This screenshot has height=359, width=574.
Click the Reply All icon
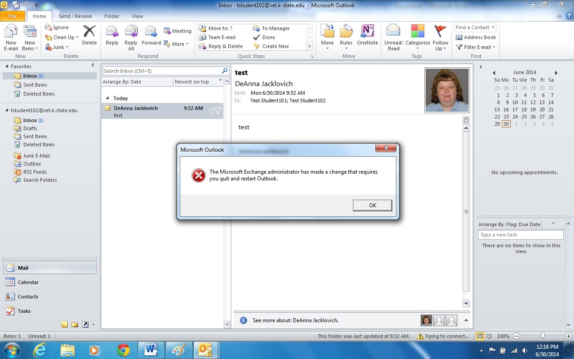pos(131,32)
